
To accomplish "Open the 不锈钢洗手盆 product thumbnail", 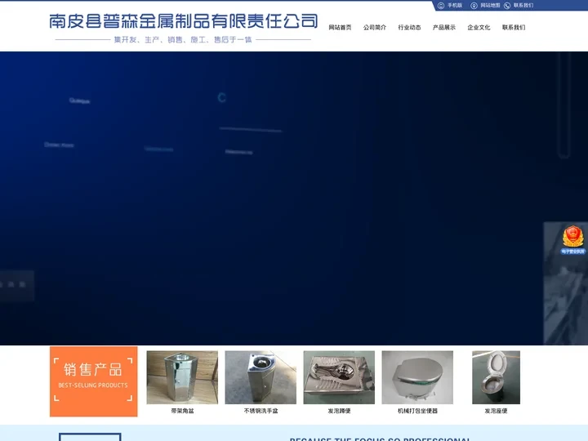I will coord(261,377).
